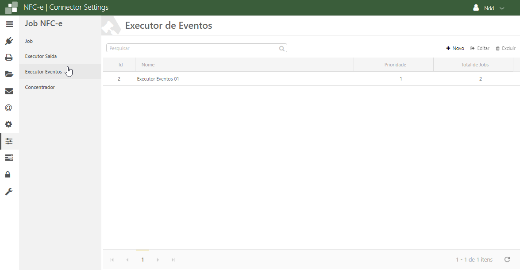Screen dimensions: 520x270
Task: Click the Novo button
Action: 455,48
